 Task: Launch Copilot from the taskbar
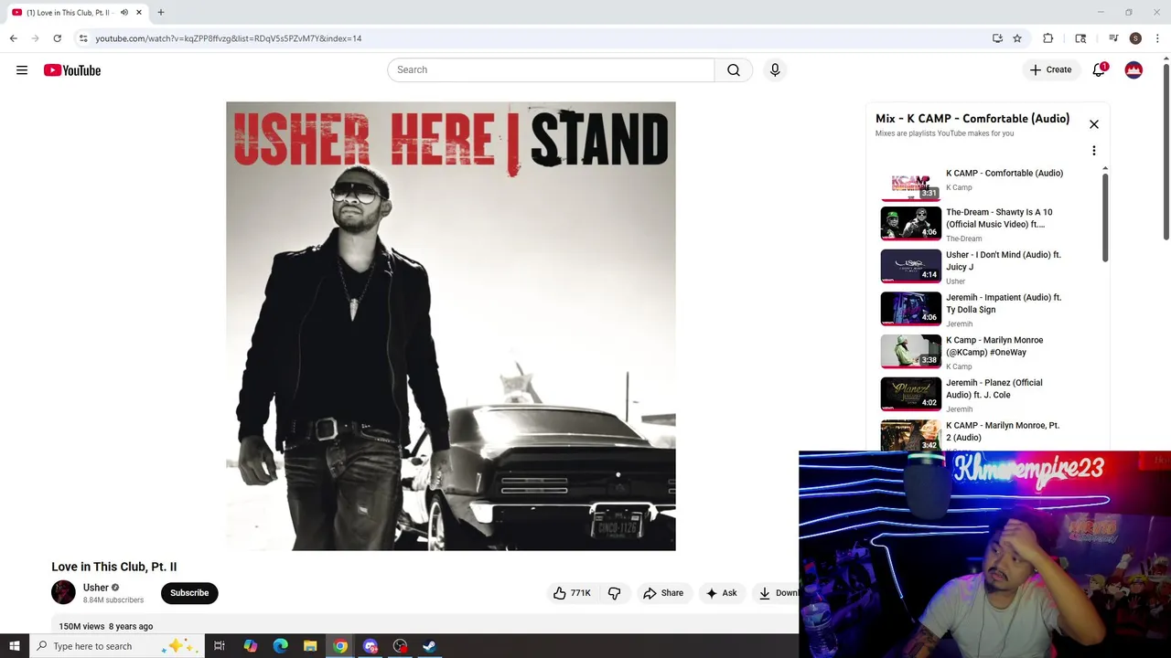(x=250, y=646)
